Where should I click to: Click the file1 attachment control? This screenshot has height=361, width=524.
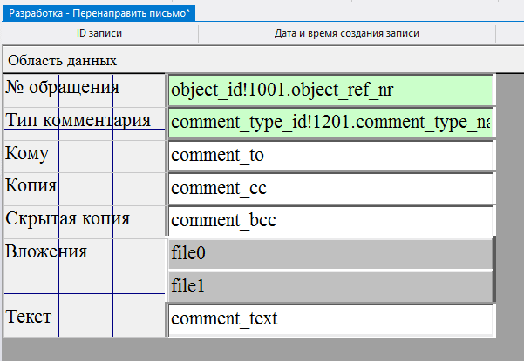point(330,286)
